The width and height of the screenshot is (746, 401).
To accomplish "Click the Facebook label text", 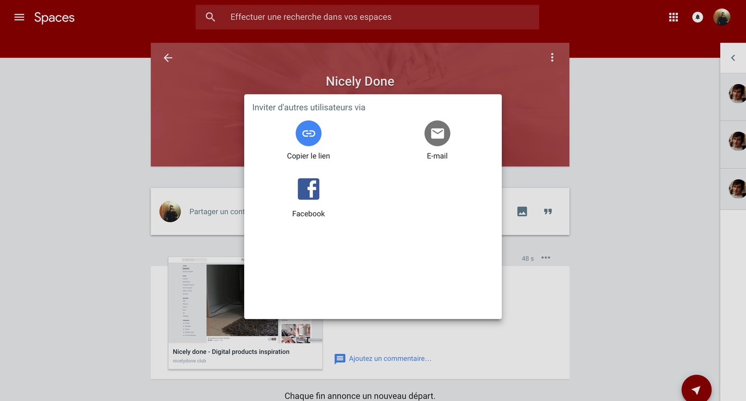I will pos(308,214).
